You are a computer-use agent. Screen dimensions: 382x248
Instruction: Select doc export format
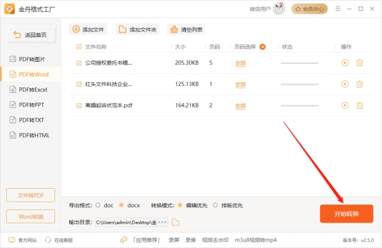click(98, 205)
